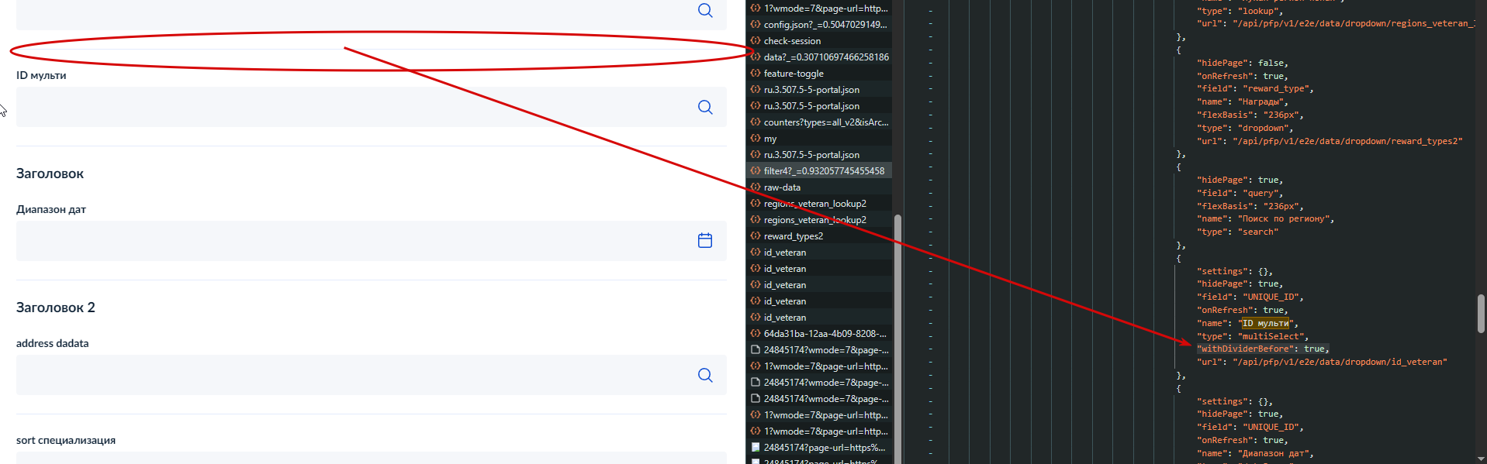
Task: Open the calendar icon in Диапазон дат field
Action: 704,240
